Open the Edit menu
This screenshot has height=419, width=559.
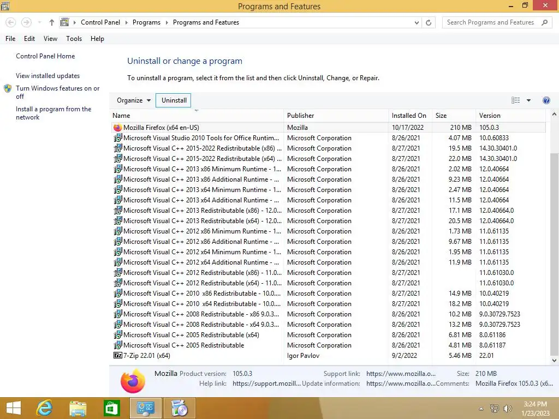point(29,39)
